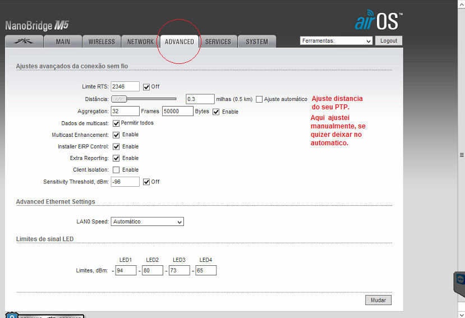The width and height of the screenshot is (465, 318).
Task: Click the Aggregation Bytes field
Action: pos(178,111)
